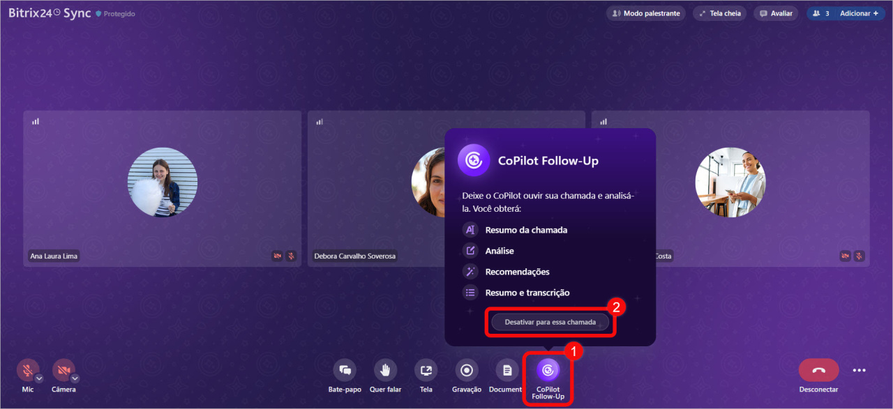Select the Costa participant's avatar photo
893x409 pixels.
(x=730, y=182)
